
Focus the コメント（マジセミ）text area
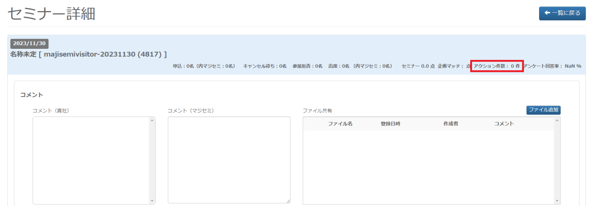point(229,159)
